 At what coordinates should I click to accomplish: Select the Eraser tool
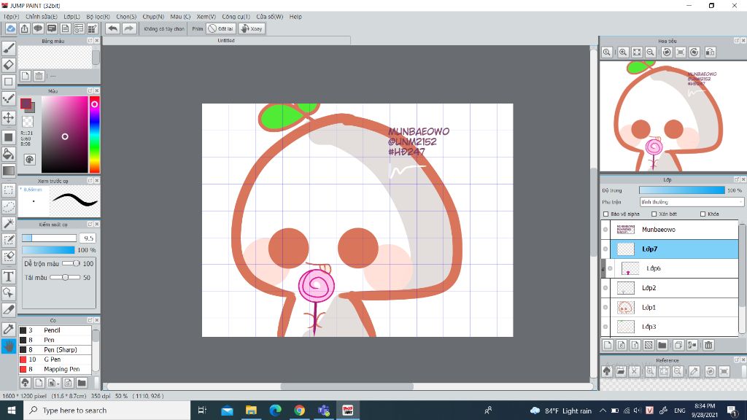click(x=9, y=65)
